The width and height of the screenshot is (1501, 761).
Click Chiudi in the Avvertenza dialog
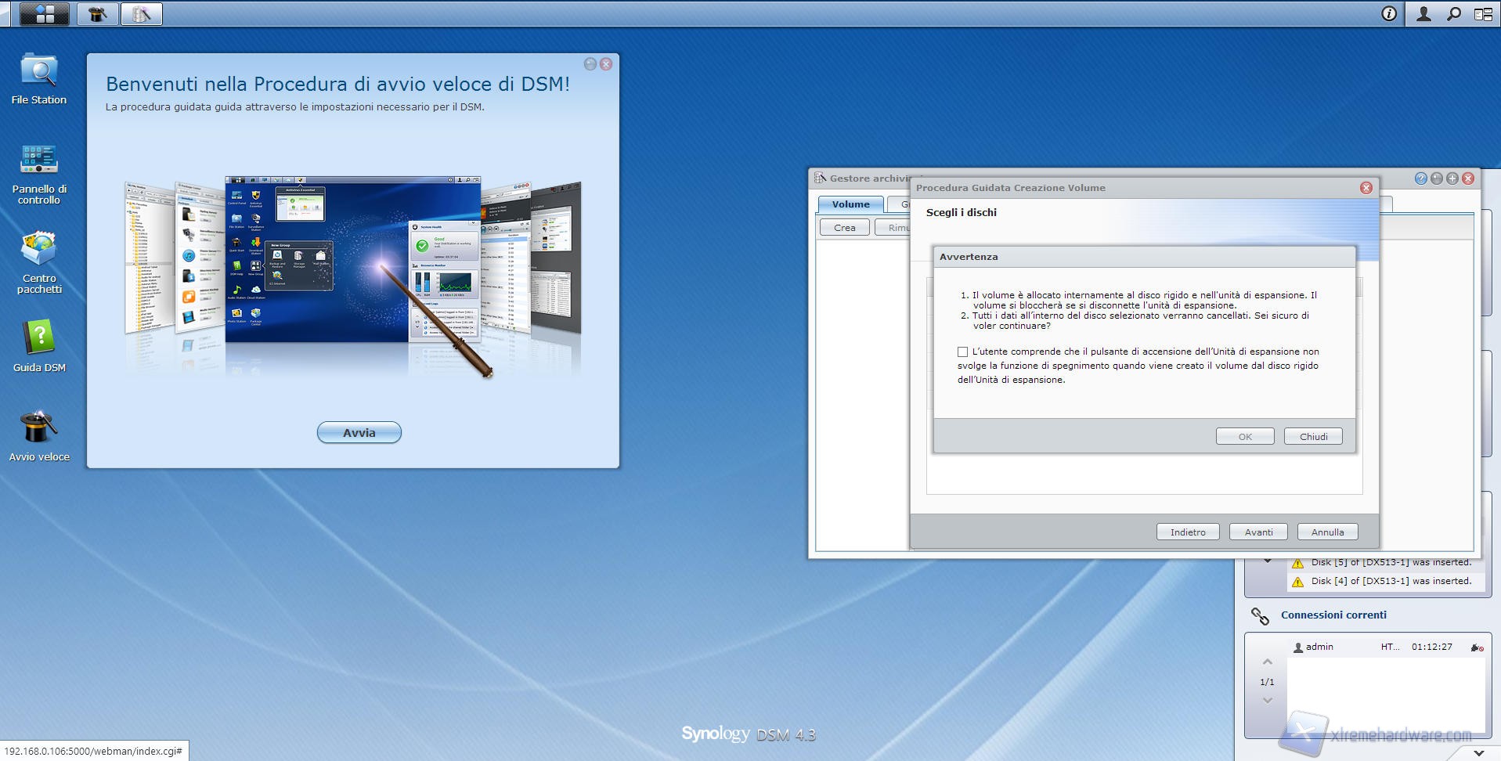click(x=1313, y=437)
